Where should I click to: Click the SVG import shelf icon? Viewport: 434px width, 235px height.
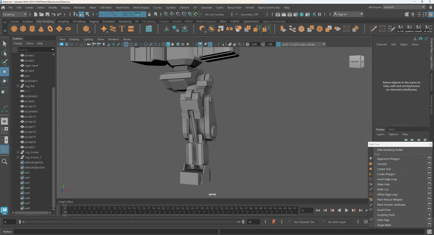(x=131, y=29)
